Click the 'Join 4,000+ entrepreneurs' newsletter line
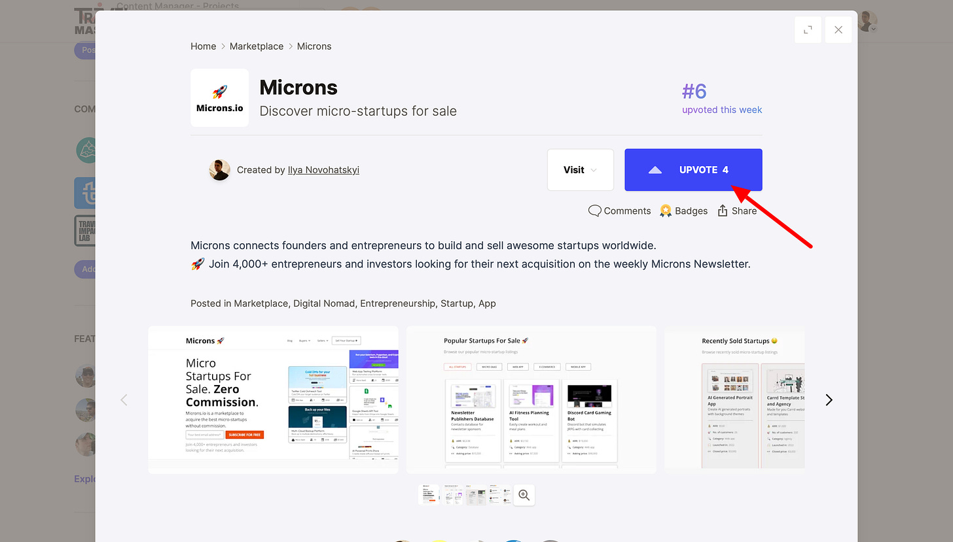Screen dimensions: 953x542 coord(471,264)
